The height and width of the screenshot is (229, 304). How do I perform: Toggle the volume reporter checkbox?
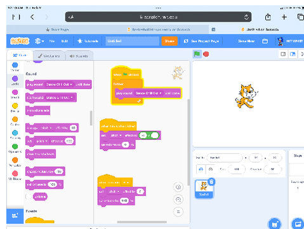point(29,197)
